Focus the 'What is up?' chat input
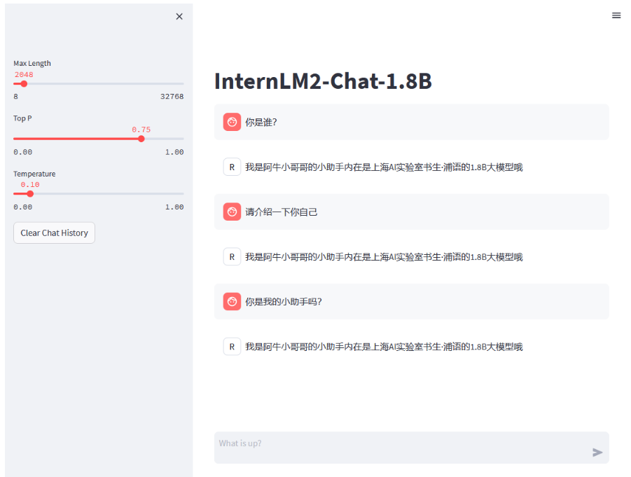The height and width of the screenshot is (477, 631). (399, 447)
